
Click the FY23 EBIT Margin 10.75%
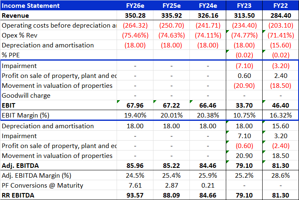point(244,115)
